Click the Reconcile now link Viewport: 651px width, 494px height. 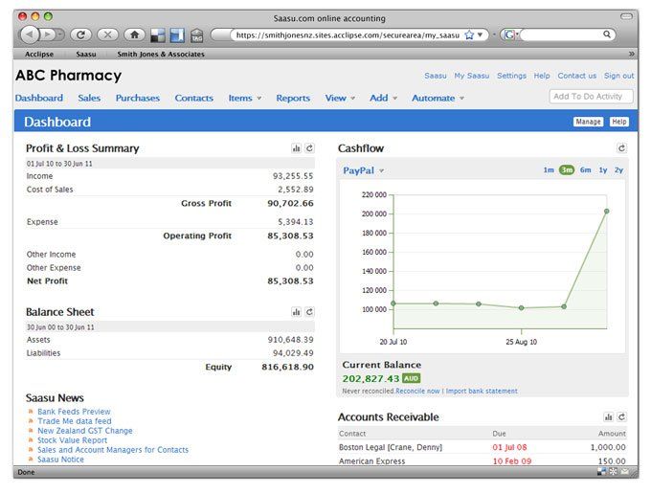[x=417, y=391]
